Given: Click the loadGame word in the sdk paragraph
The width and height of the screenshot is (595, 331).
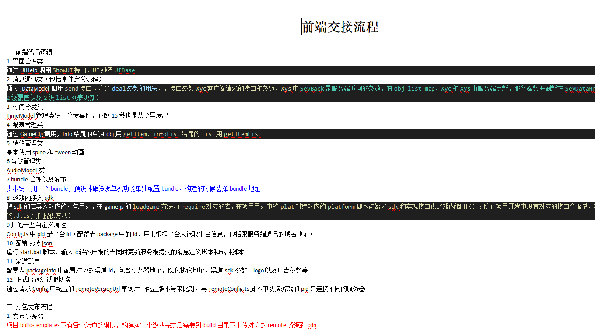Looking at the screenshot, I should tap(147, 206).
